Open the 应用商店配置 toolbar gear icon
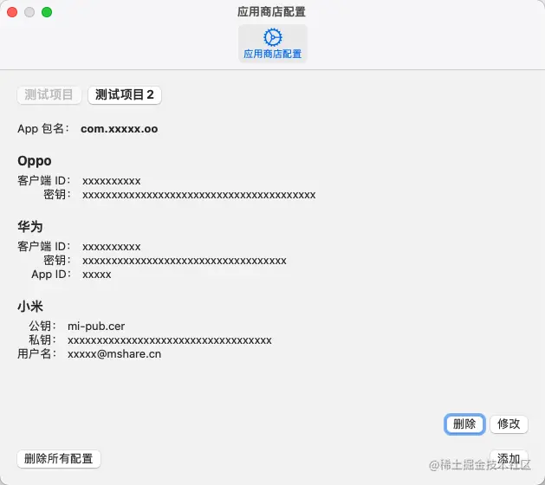The height and width of the screenshot is (485, 545). click(x=272, y=44)
